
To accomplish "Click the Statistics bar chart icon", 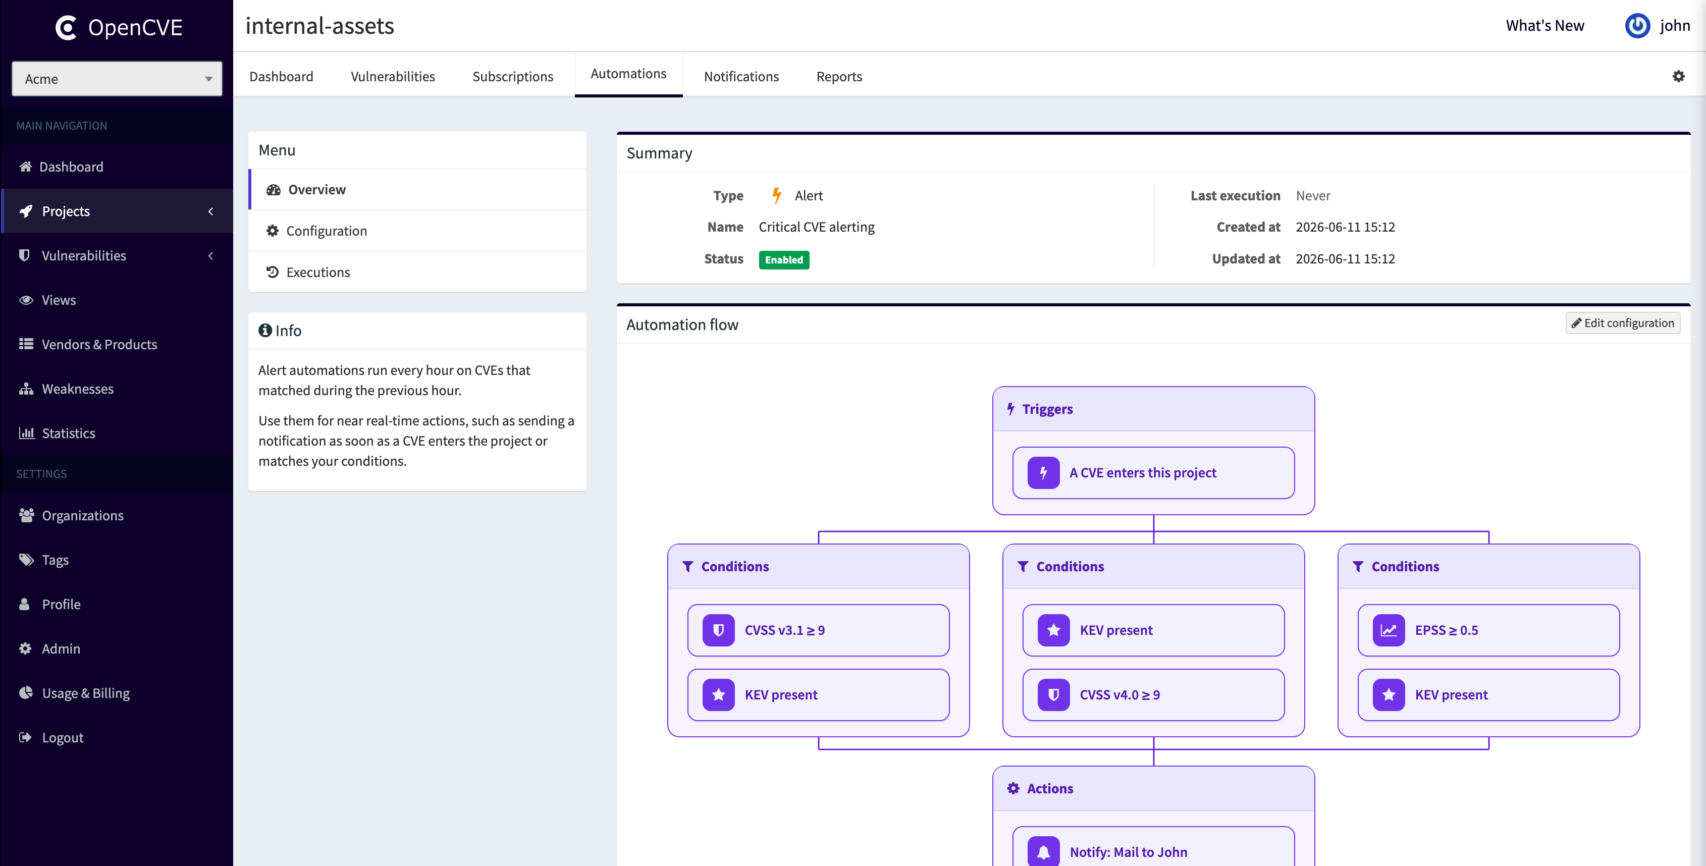I will point(26,433).
